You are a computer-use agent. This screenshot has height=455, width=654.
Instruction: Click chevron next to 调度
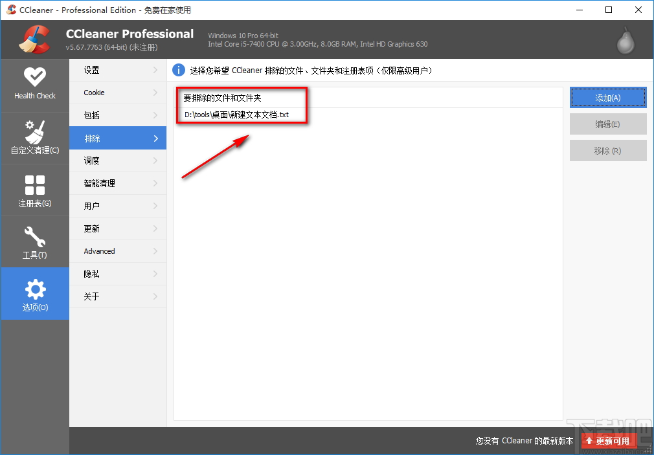coord(155,161)
